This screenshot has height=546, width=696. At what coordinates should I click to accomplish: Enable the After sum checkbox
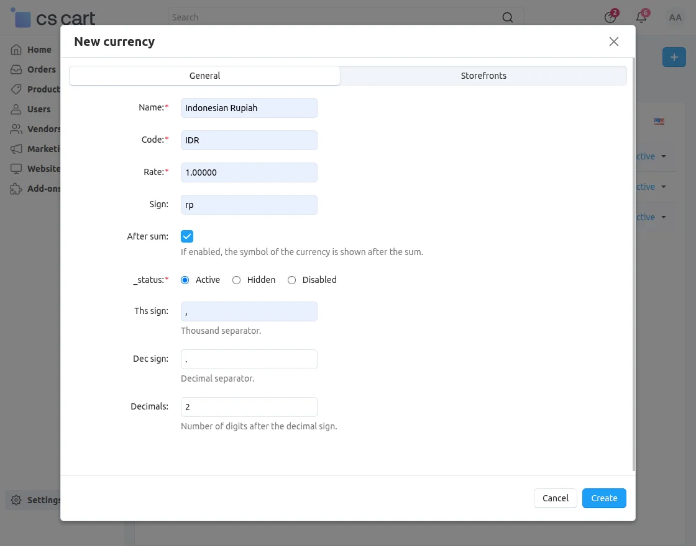(x=187, y=236)
